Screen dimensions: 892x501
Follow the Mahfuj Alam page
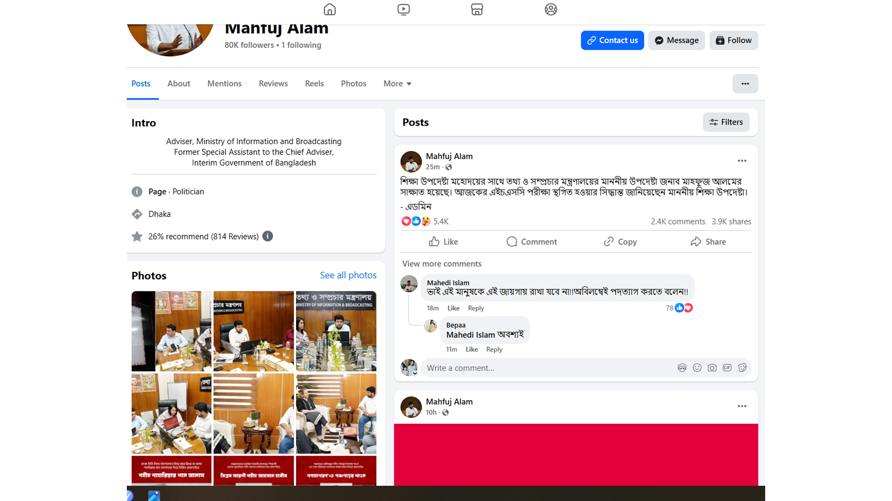point(734,40)
